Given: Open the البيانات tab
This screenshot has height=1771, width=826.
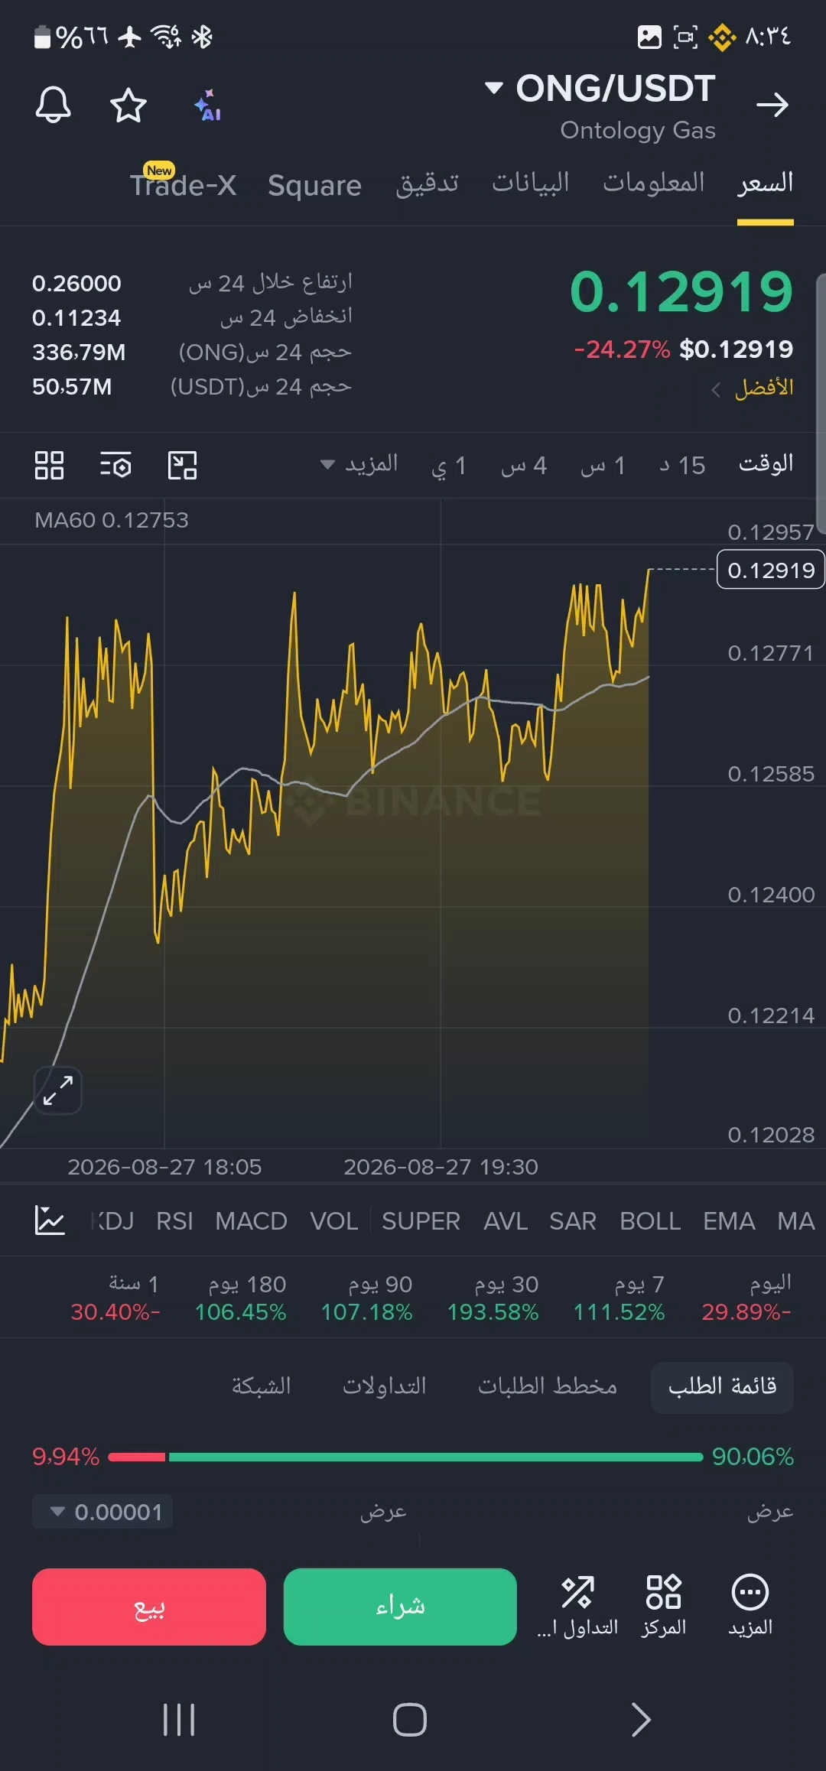Looking at the screenshot, I should tap(531, 184).
